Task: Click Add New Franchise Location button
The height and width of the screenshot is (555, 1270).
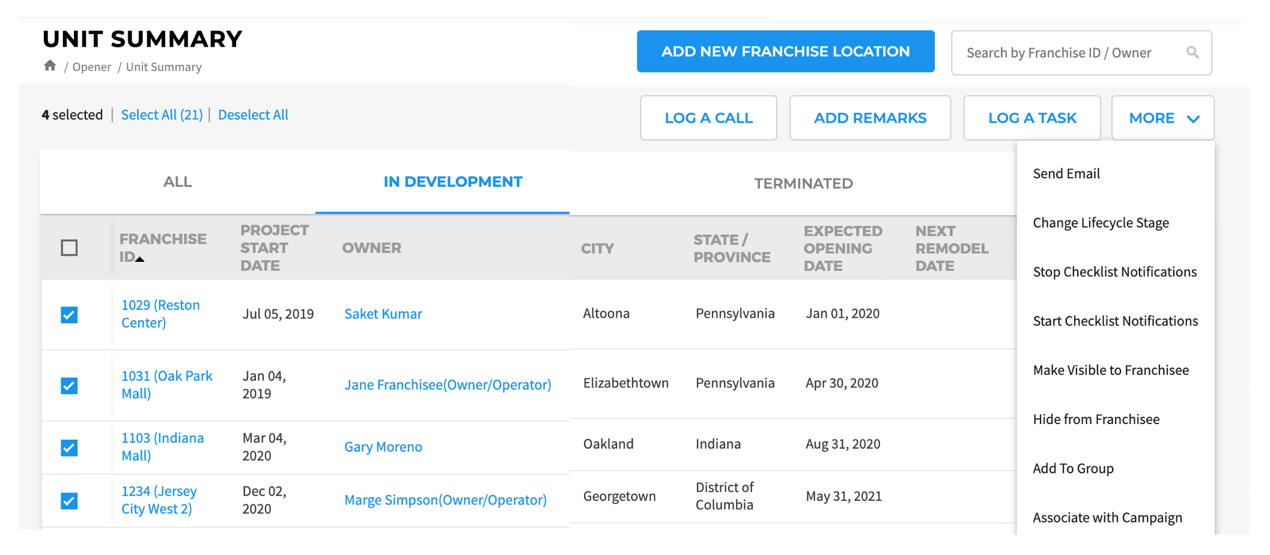Action: pyautogui.click(x=785, y=52)
